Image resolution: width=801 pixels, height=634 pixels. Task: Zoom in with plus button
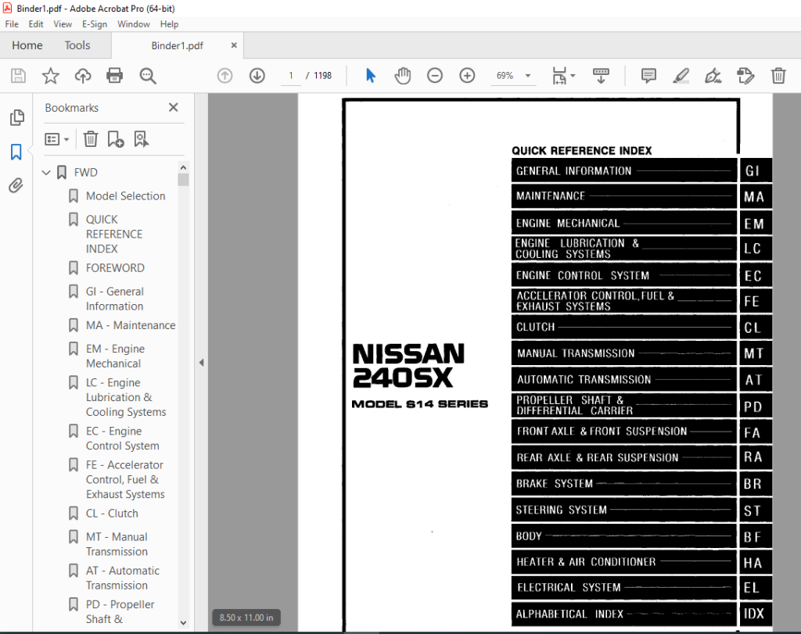click(467, 76)
